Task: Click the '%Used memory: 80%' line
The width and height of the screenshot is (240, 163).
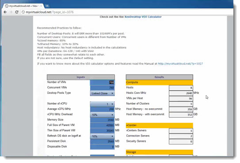Action: (x=51, y=41)
